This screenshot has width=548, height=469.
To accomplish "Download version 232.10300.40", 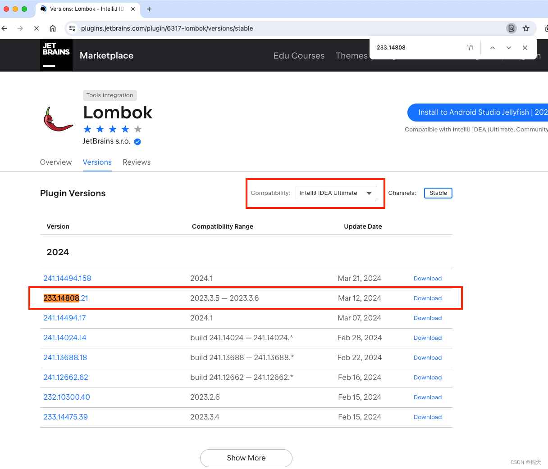I will [x=428, y=397].
